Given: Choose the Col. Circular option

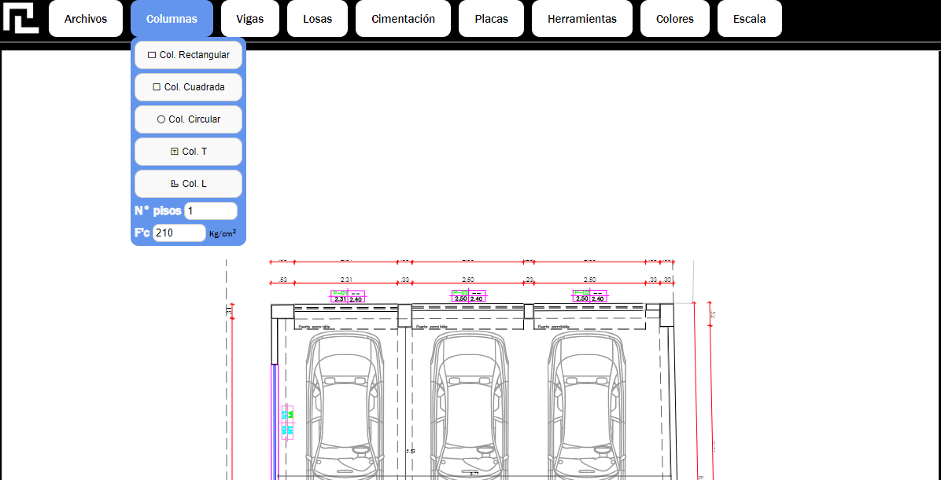Looking at the screenshot, I should click(x=189, y=119).
